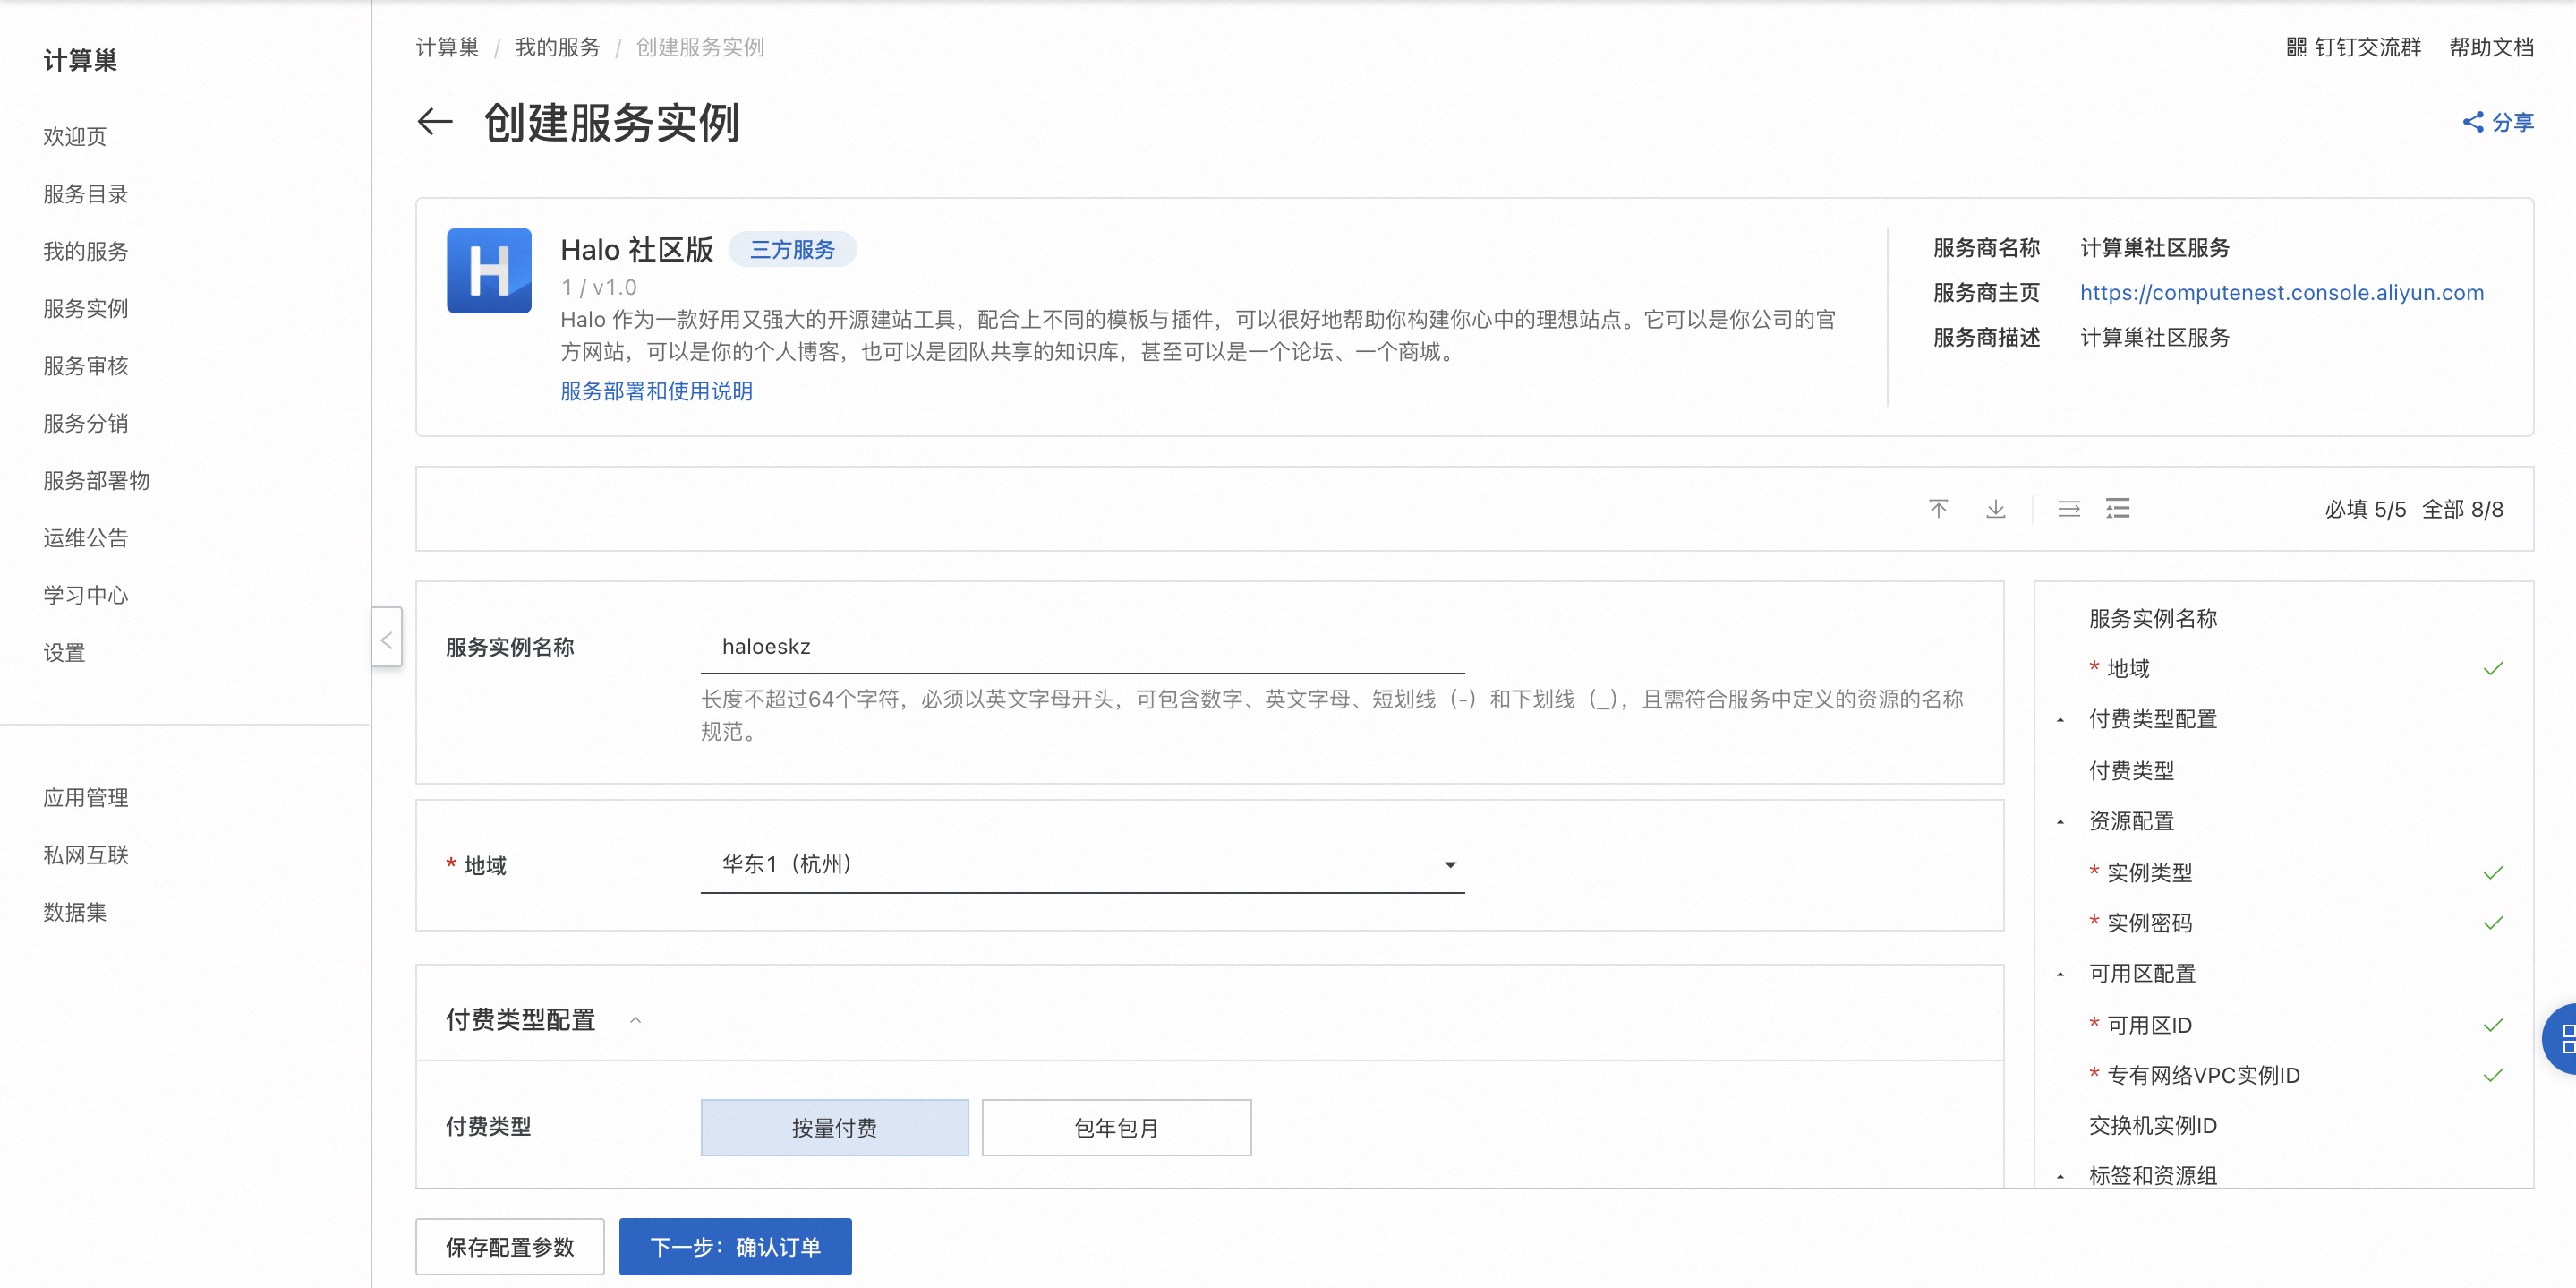
Task: Collapse the left sidebar panel handle
Action: pos(386,639)
